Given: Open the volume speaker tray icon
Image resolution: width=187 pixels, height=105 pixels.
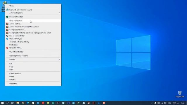Looking at the screenshot, I should click(x=165, y=103).
